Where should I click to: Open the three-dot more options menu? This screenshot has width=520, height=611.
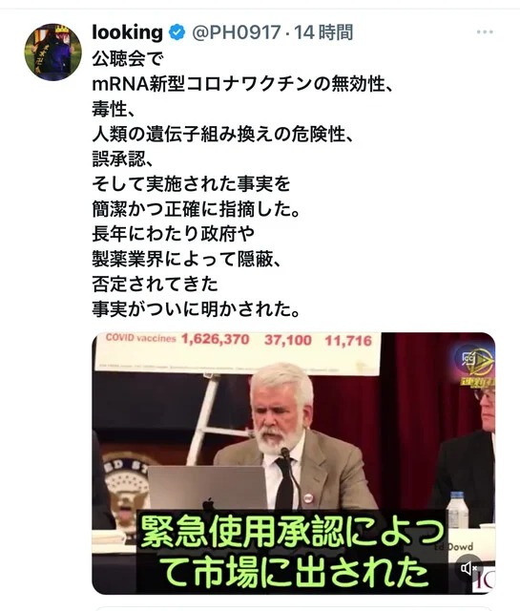tap(485, 32)
